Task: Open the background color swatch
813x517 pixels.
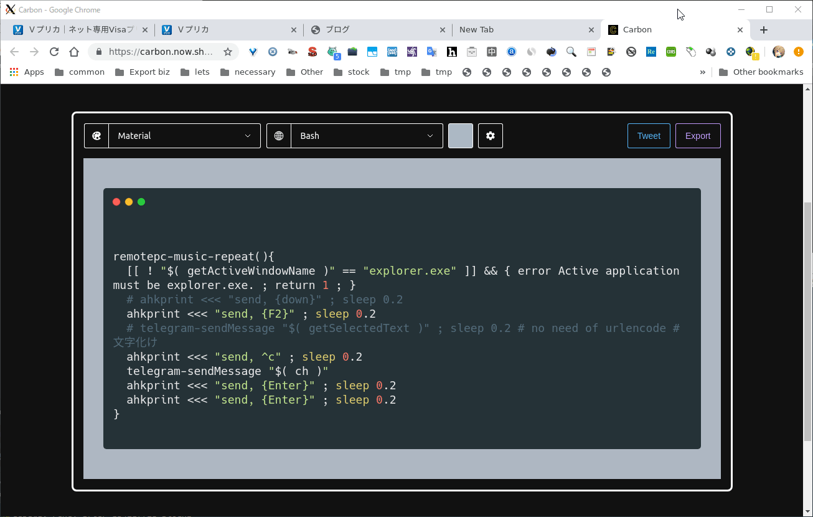Action: pos(461,136)
